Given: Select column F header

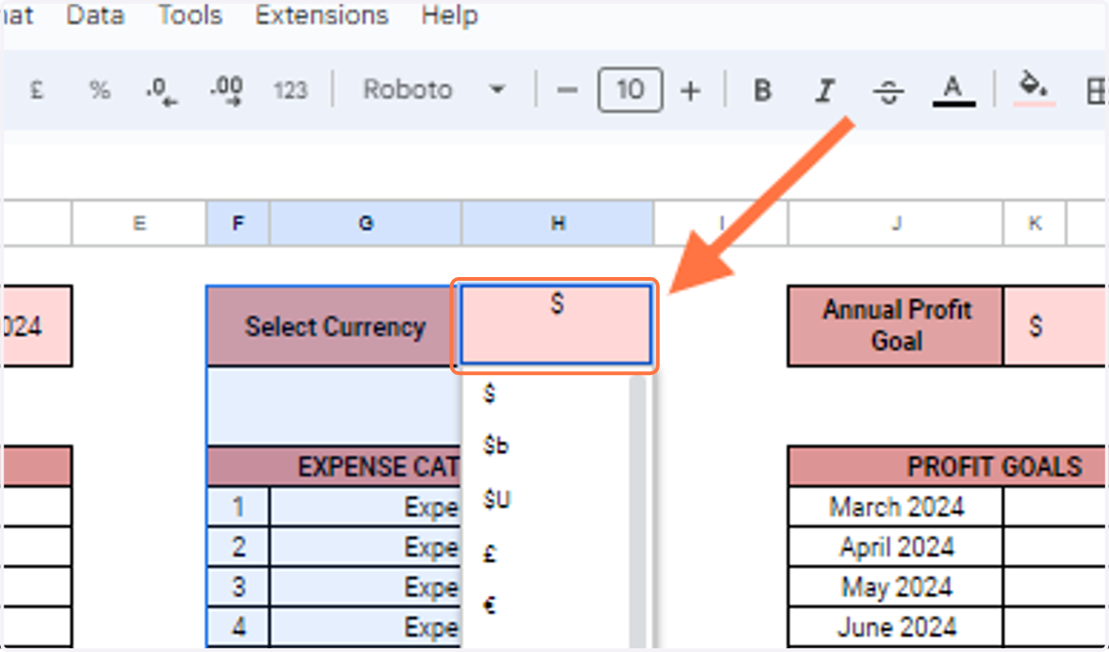Looking at the screenshot, I should 238,223.
